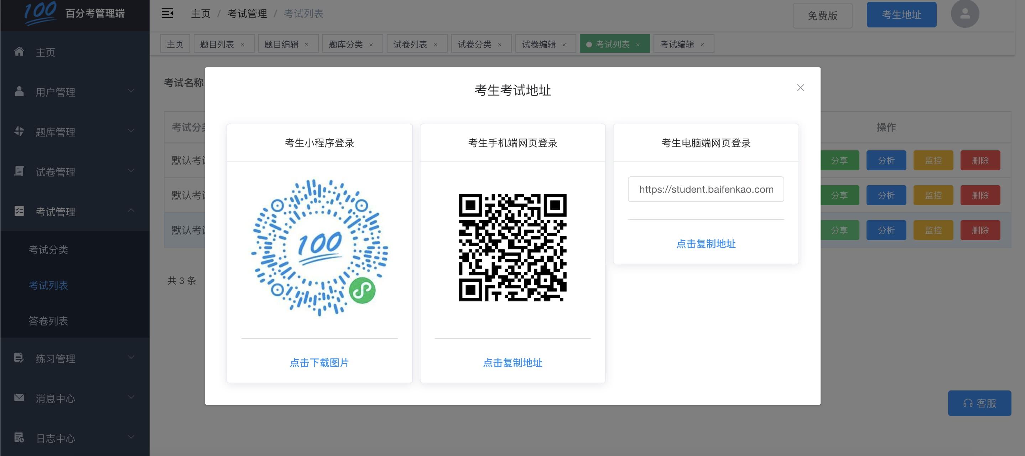Click 点击下载图片 link
1025x456 pixels.
pyautogui.click(x=319, y=363)
